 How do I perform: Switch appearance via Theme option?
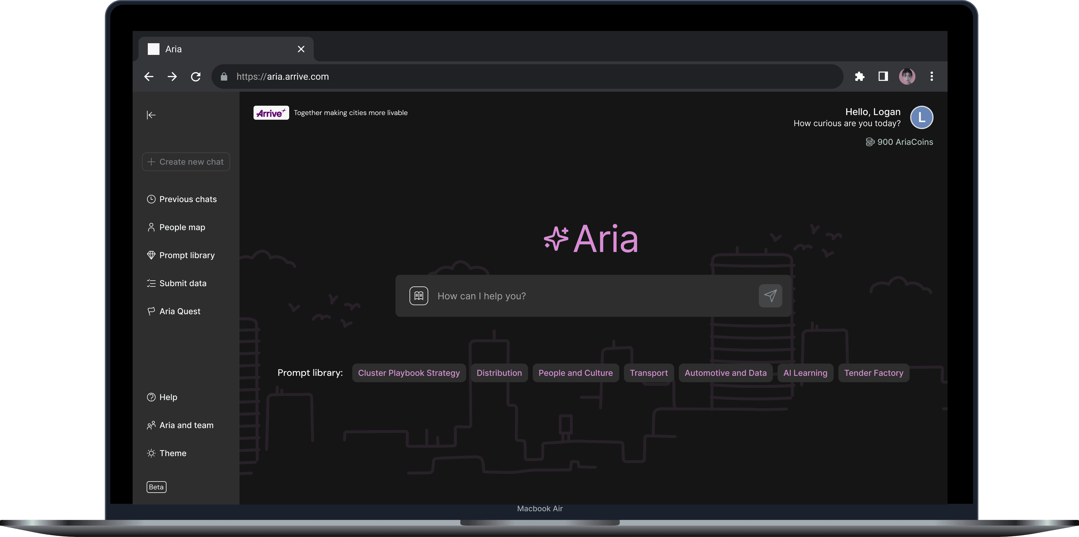pos(173,453)
